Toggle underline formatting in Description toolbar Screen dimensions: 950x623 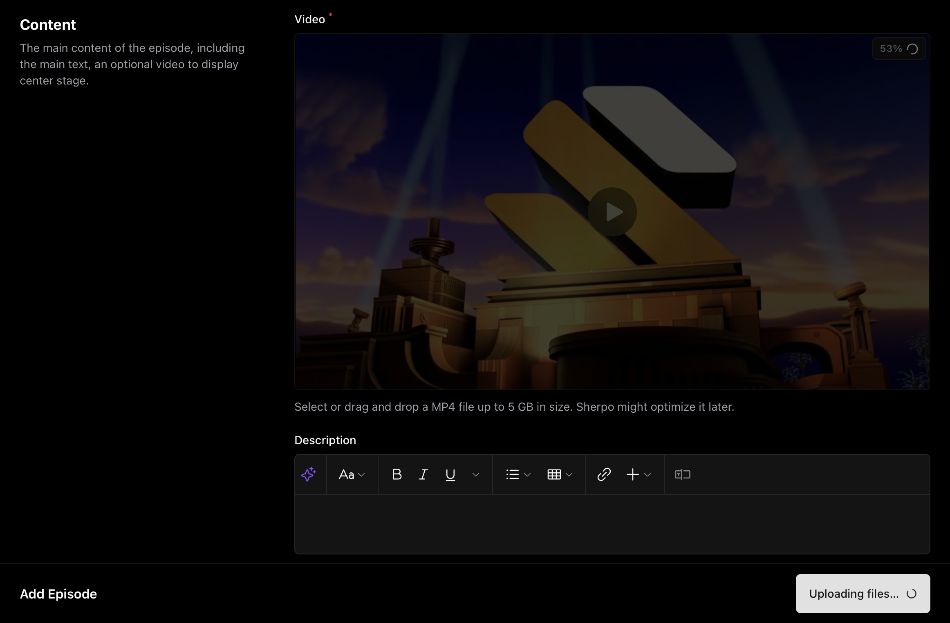coord(450,474)
